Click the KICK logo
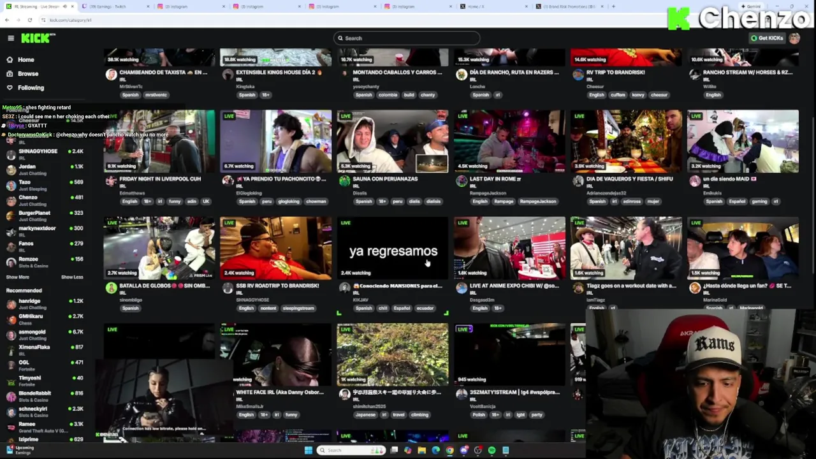The width and height of the screenshot is (816, 459). (x=37, y=38)
